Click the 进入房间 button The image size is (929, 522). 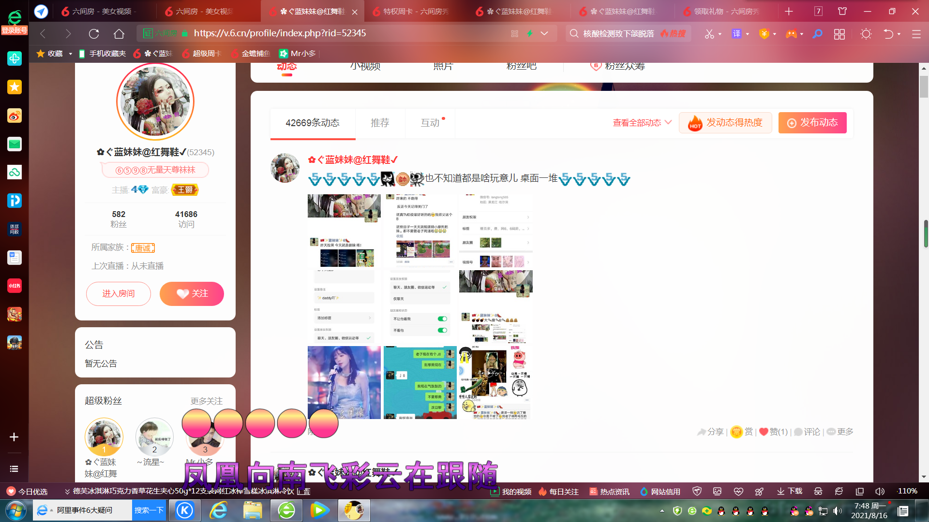point(119,294)
